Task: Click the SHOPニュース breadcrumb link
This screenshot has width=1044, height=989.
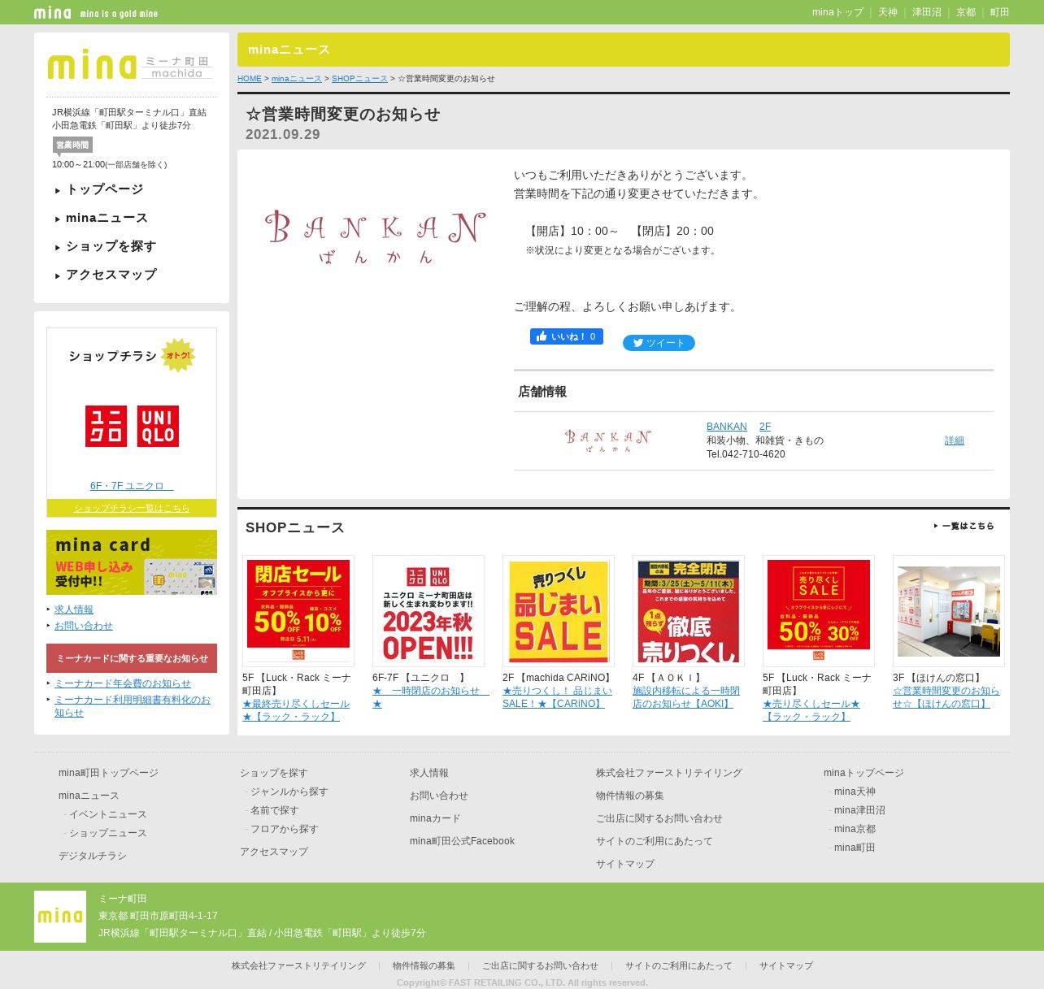Action: 359,79
